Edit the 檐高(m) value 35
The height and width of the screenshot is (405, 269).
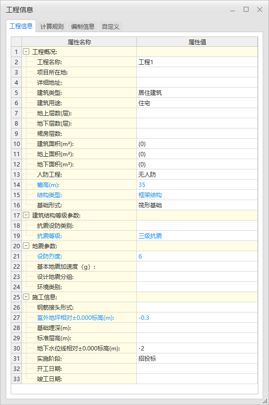tap(197, 184)
